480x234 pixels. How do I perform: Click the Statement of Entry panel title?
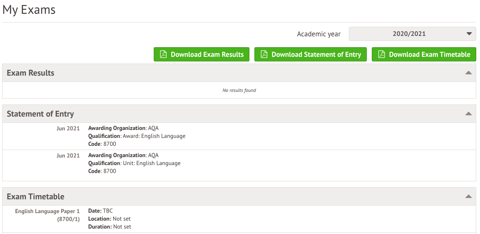click(x=40, y=114)
